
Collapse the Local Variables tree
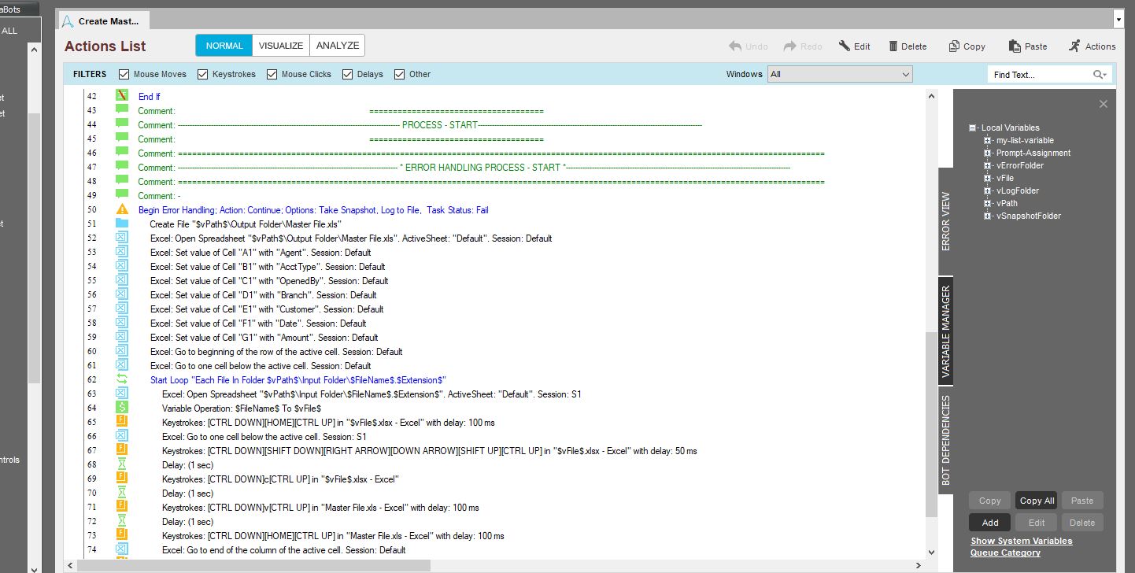[973, 128]
